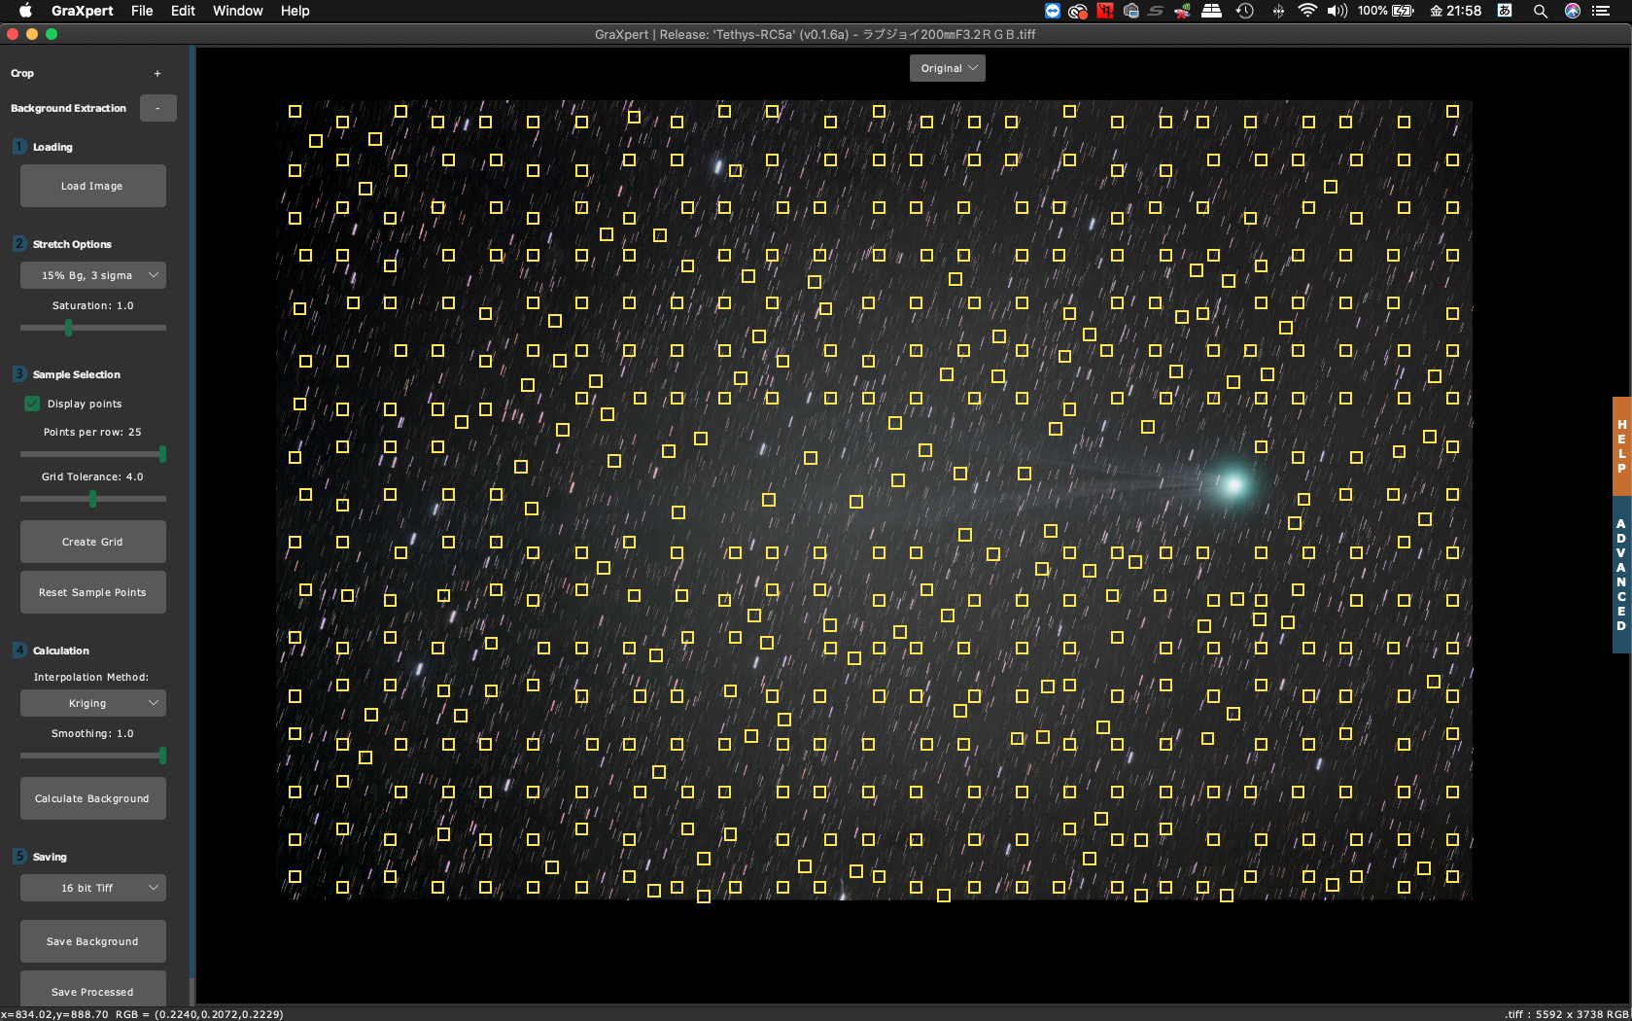Click the step 5 Saving badge
1632x1021 pixels.
(x=19, y=857)
